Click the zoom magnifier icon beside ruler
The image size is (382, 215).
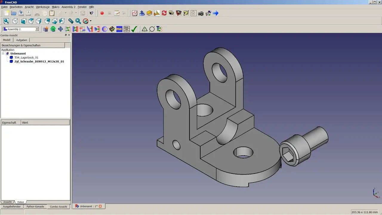click(78, 21)
